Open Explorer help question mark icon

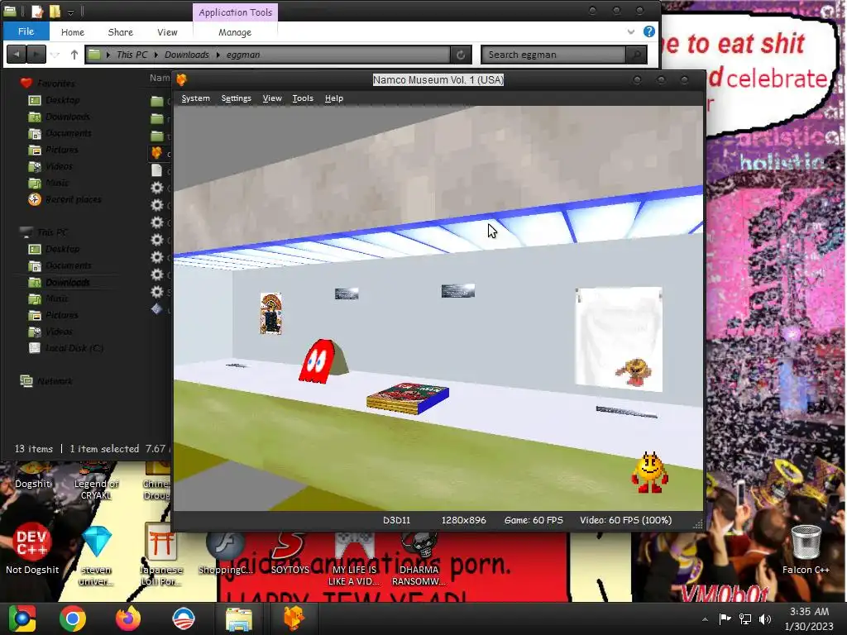(x=649, y=31)
